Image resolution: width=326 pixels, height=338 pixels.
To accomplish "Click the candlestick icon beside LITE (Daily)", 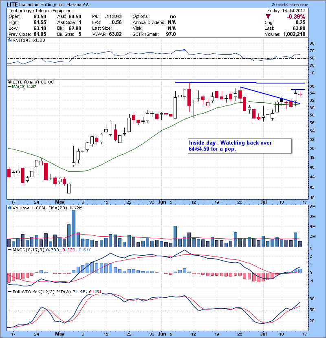I will 9,82.
